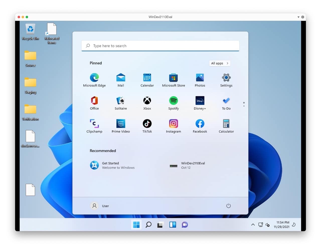This screenshot has height=248, width=321.
Task: Show hidden system tray icons
Action: [x=253, y=225]
